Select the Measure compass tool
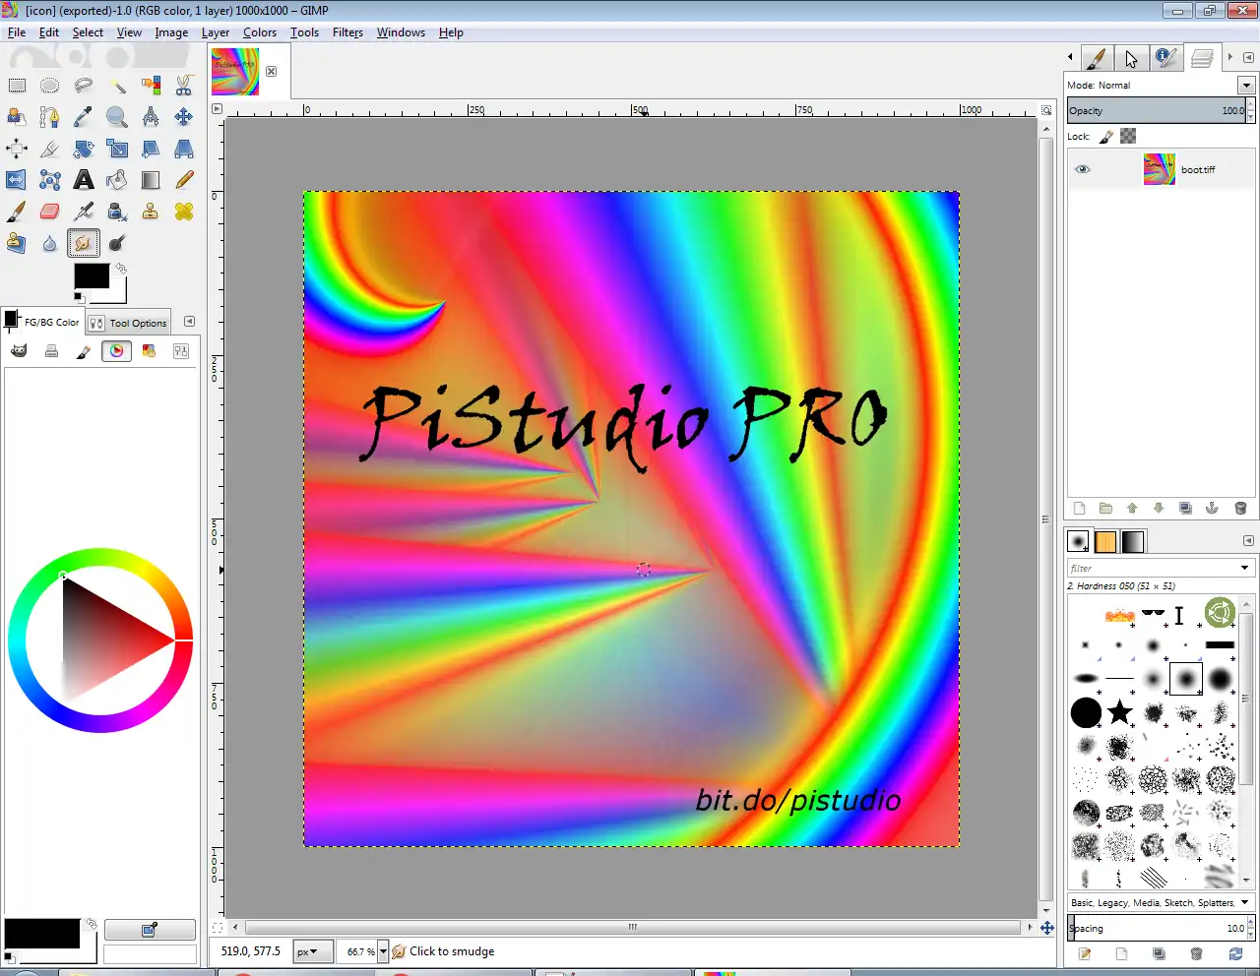Image resolution: width=1260 pixels, height=976 pixels. (x=151, y=117)
